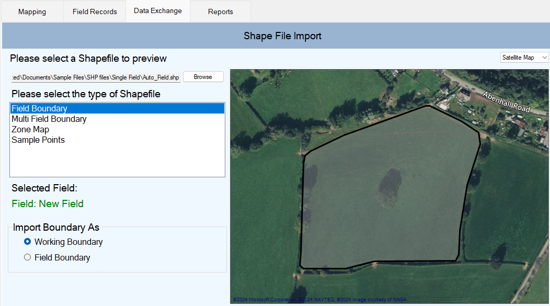Open the Reports tab
Screen dimensions: 550x306
pyautogui.click(x=220, y=12)
